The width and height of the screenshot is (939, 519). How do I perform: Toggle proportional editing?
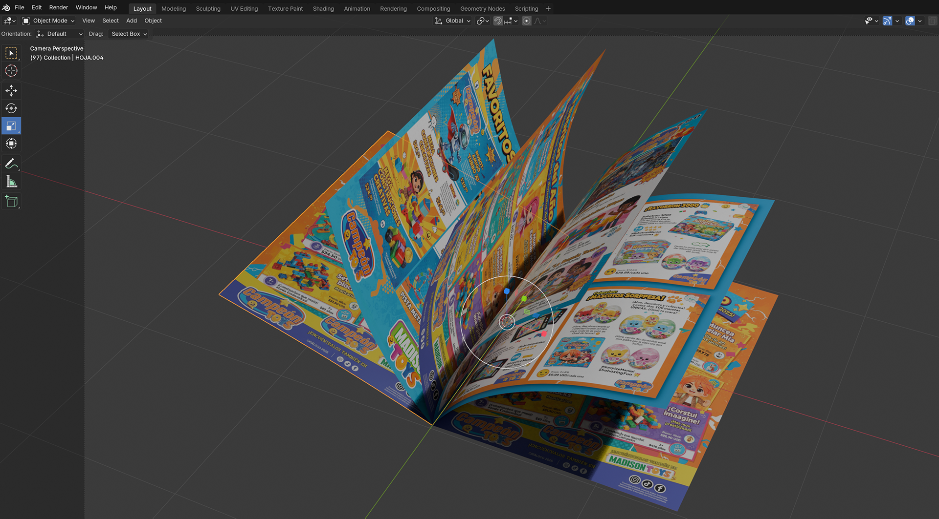coord(526,21)
